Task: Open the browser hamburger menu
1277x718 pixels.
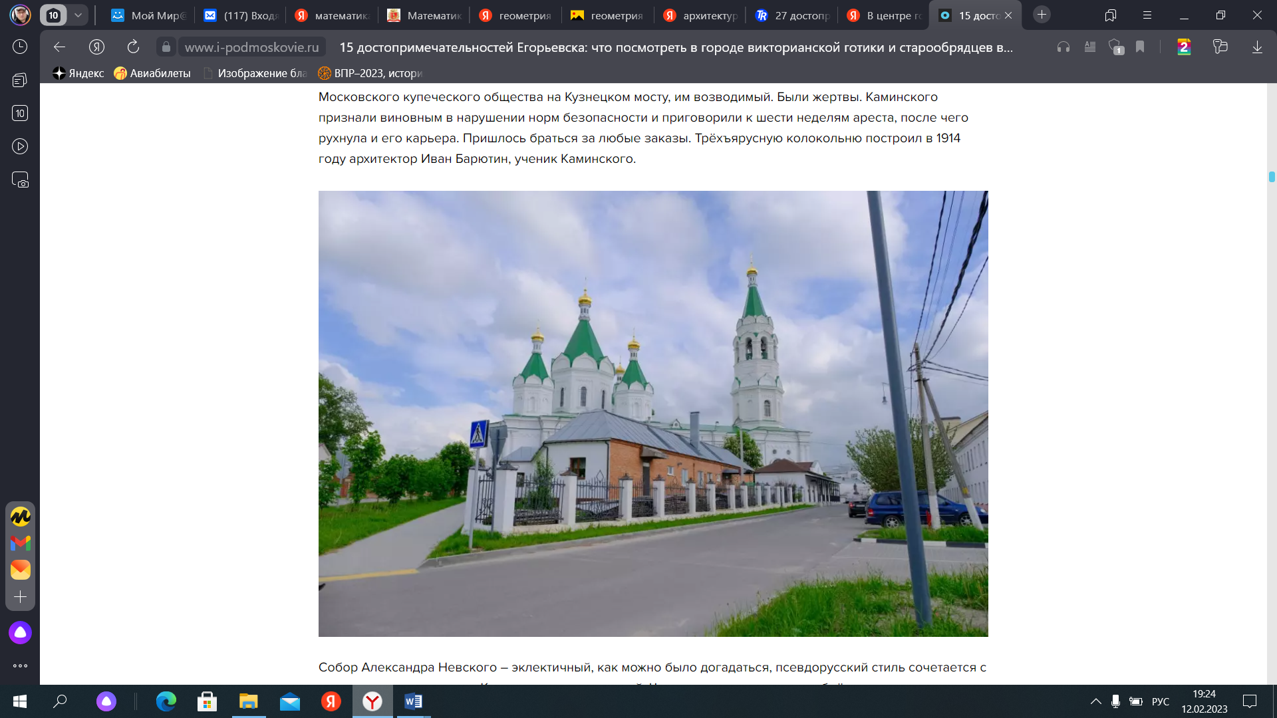Action: click(1147, 15)
